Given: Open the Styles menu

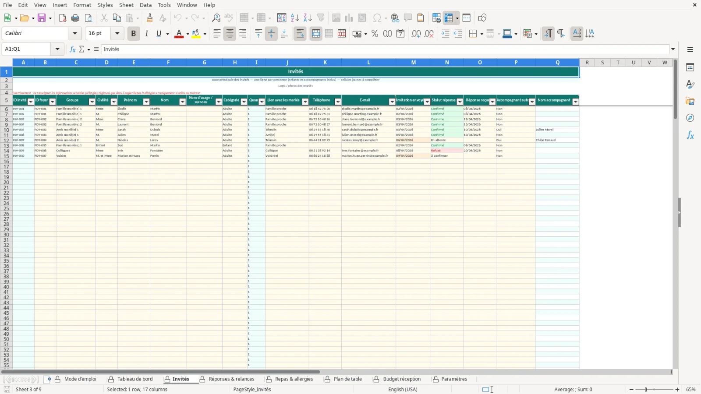Looking at the screenshot, I should click(105, 5).
